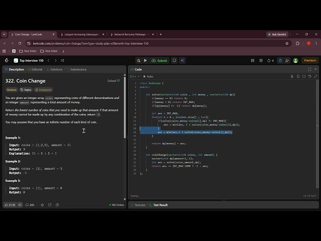Click the Premium button
This screenshot has width=321, height=241.
click(x=310, y=60)
